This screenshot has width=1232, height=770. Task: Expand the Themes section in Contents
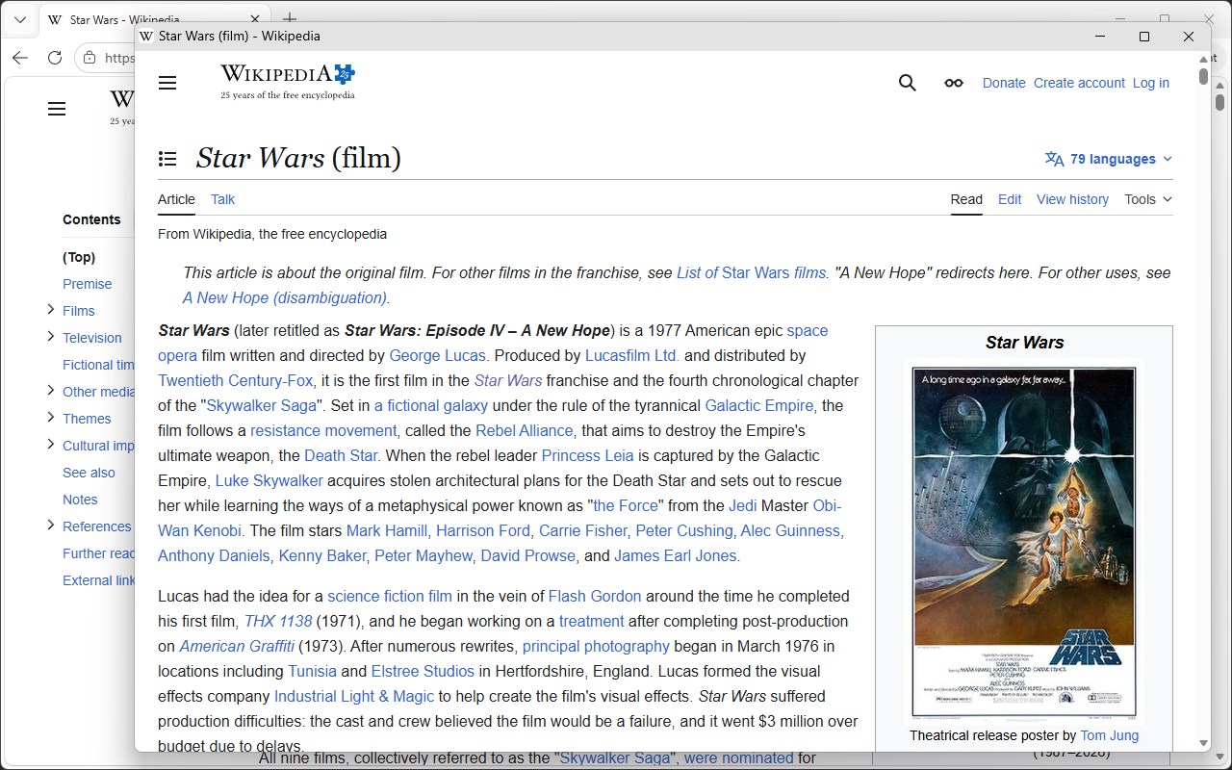pos(50,417)
